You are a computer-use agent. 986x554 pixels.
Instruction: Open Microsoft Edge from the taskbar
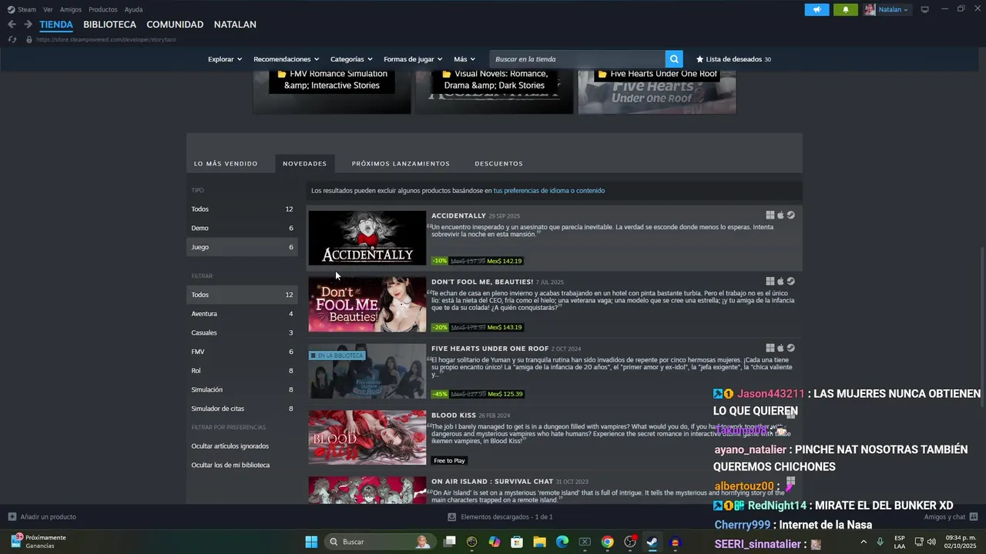[562, 542]
